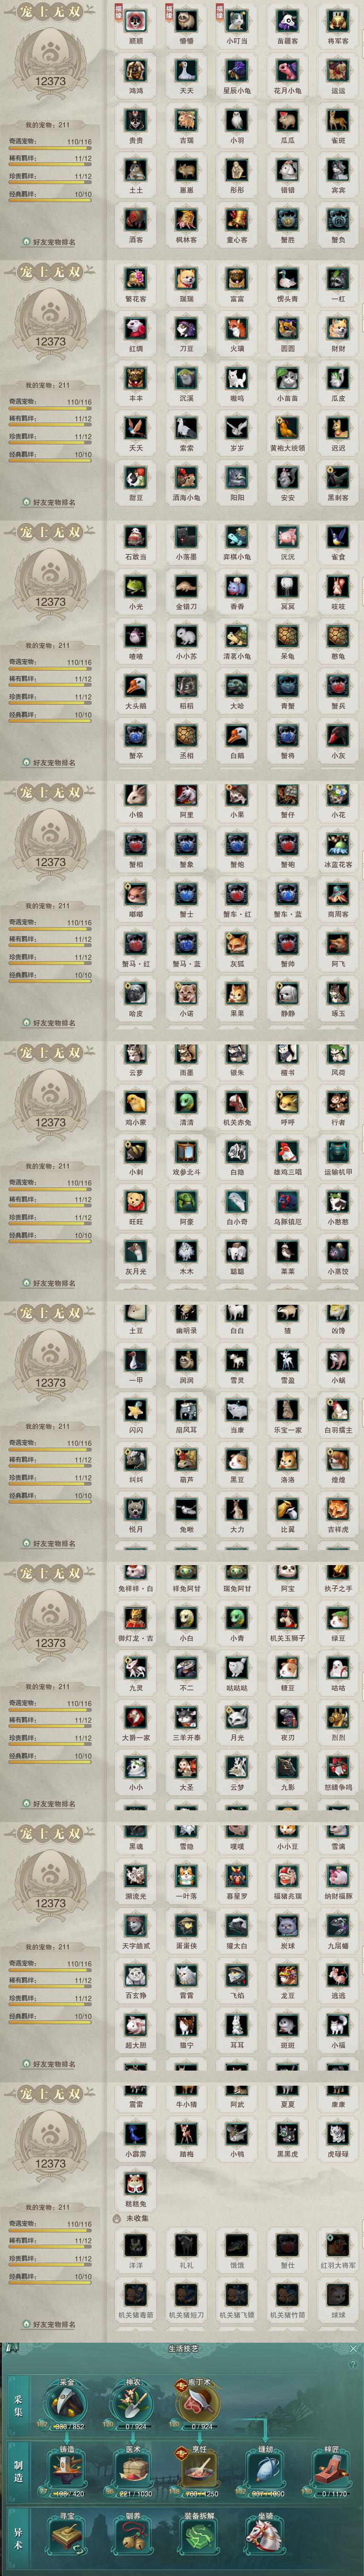Select the 装备拆解 equipment dismantle icon

(x=199, y=2538)
